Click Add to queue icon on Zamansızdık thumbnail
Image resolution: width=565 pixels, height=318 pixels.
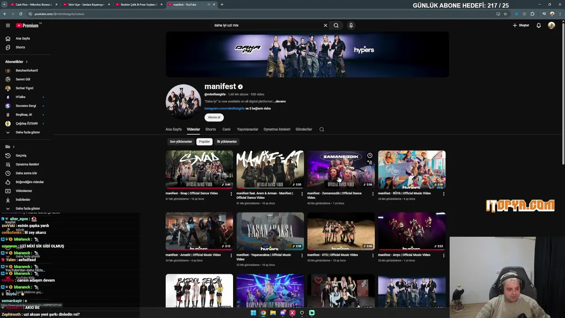click(370, 163)
